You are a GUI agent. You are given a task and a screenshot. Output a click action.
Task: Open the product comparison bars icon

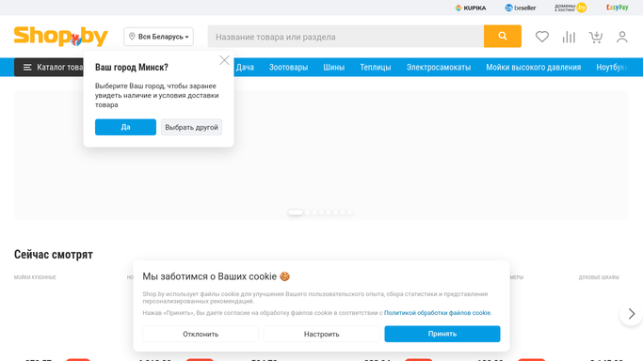pyautogui.click(x=569, y=37)
